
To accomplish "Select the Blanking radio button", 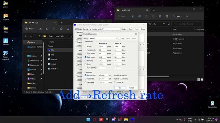I will tap(86, 61).
